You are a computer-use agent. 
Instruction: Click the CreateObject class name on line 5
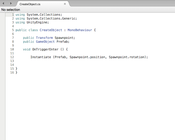[x=51, y=30]
